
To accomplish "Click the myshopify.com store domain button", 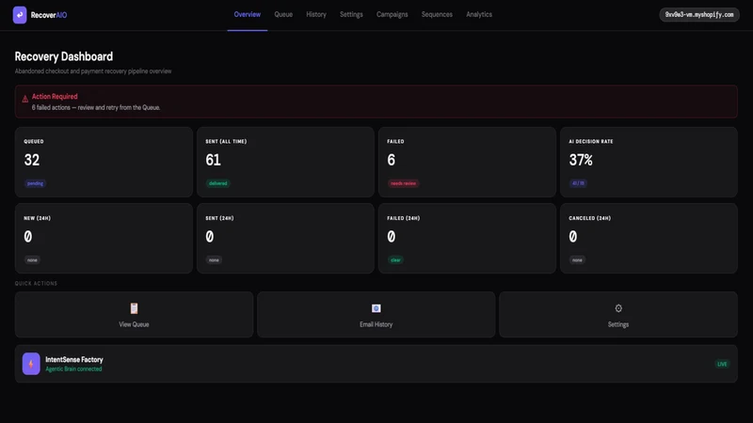I will tap(699, 15).
